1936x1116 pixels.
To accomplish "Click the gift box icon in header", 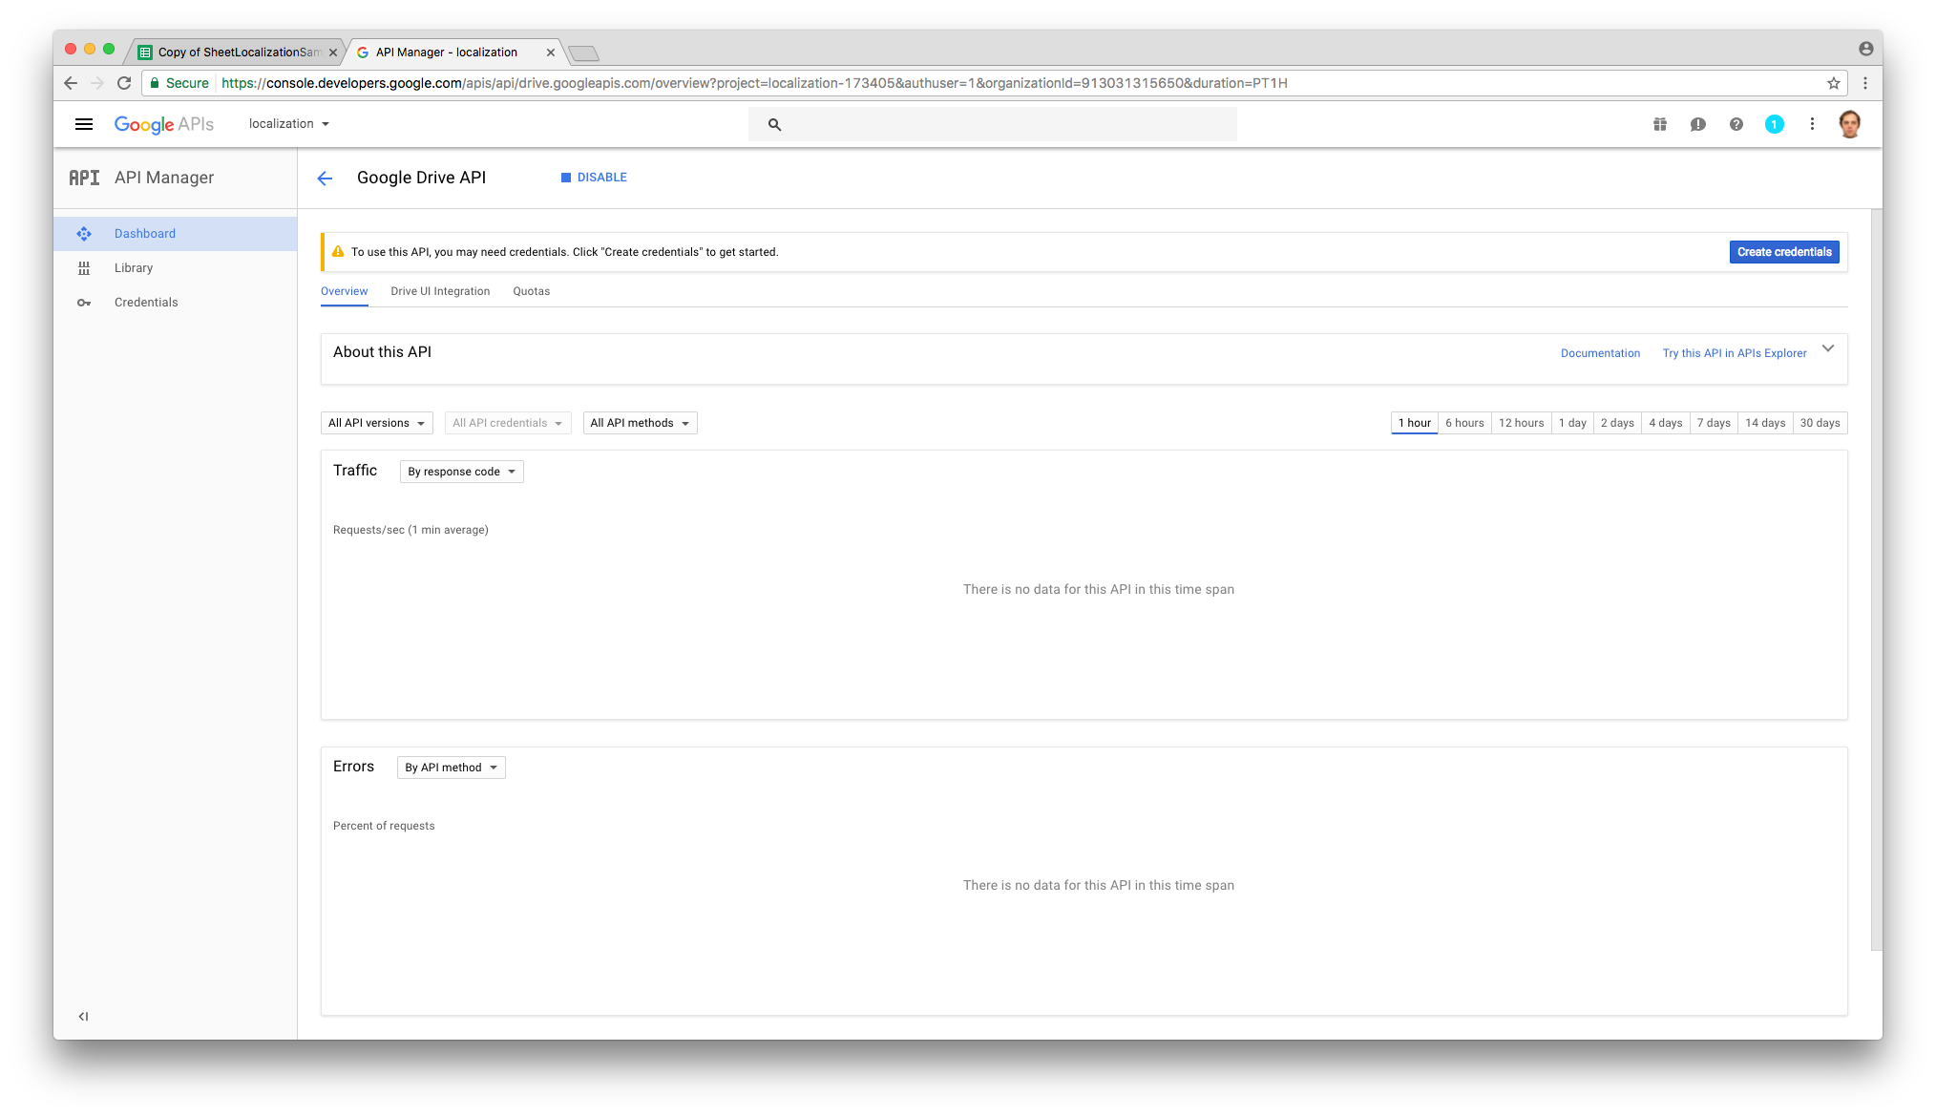I will [x=1660, y=124].
